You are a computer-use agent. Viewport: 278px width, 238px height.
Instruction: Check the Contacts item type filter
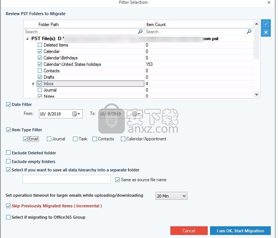pos(95,139)
